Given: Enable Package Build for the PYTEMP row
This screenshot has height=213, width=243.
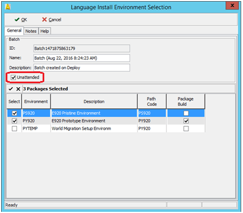Looking at the screenshot, I should tap(186, 129).
